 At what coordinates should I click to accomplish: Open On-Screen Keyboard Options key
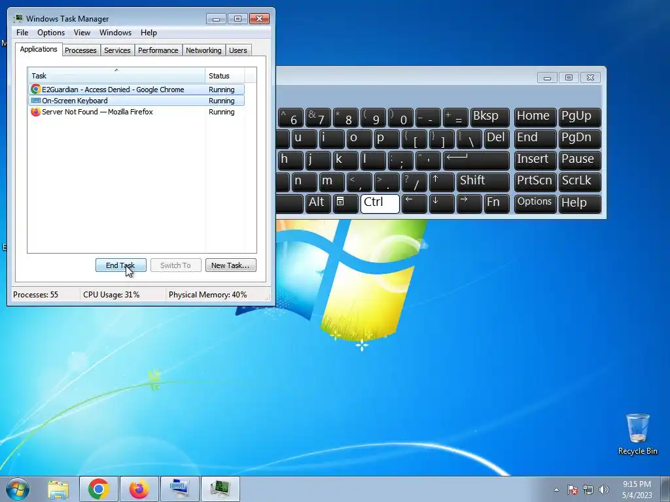535,203
